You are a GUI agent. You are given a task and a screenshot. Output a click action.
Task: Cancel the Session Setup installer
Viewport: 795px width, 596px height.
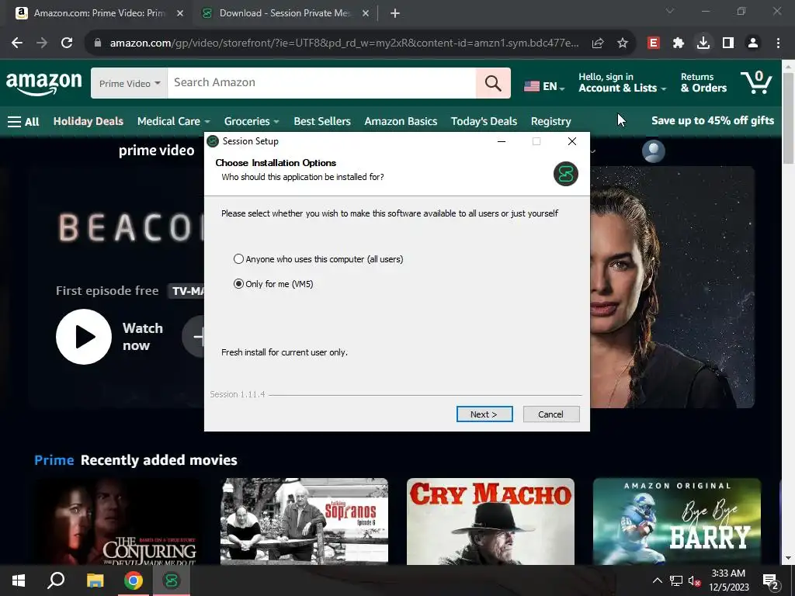(550, 414)
